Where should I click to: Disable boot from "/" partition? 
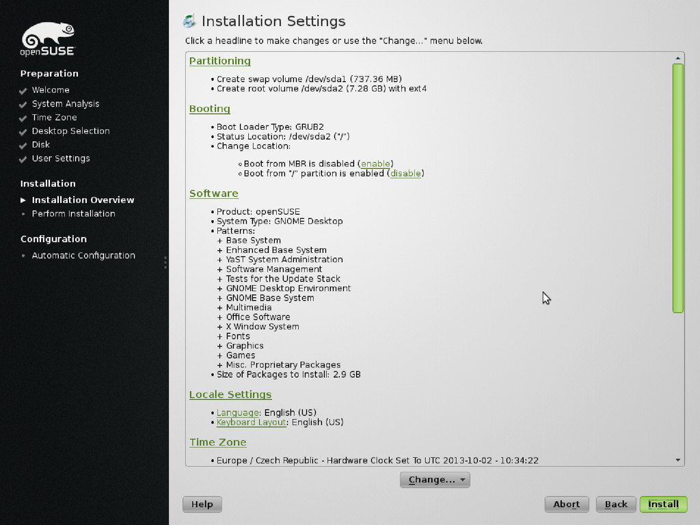click(405, 173)
